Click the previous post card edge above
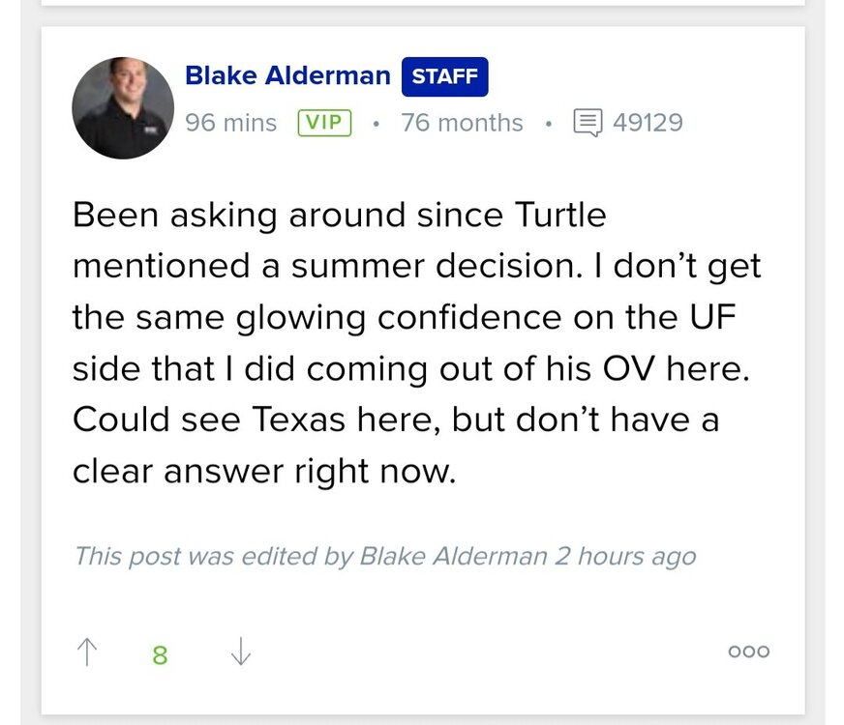 (x=422, y=3)
